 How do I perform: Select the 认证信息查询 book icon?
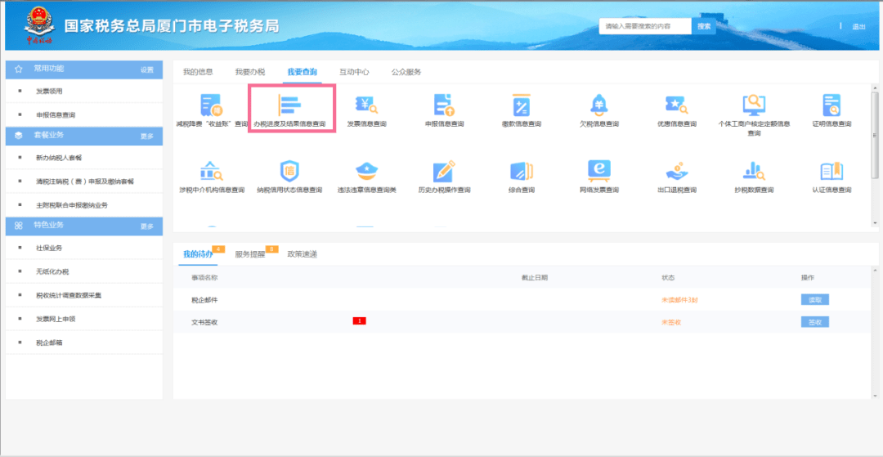coord(831,172)
